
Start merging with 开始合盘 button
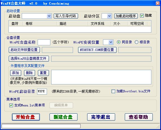click(26, 117)
